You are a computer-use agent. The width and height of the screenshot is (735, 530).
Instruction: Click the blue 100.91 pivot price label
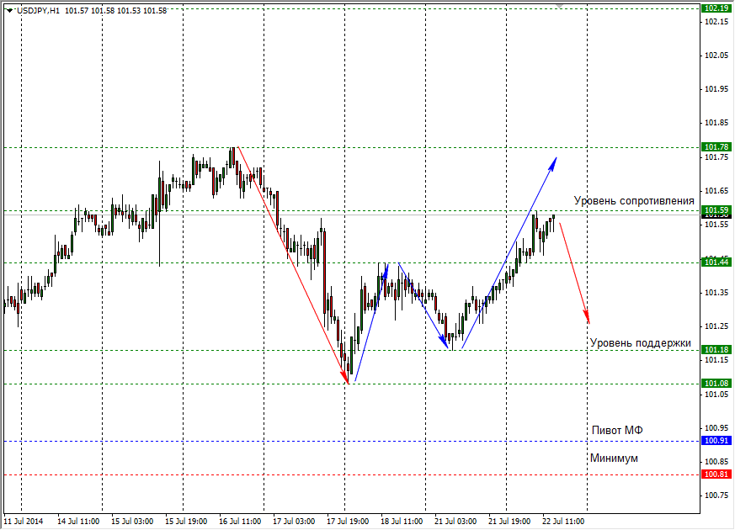coord(716,441)
